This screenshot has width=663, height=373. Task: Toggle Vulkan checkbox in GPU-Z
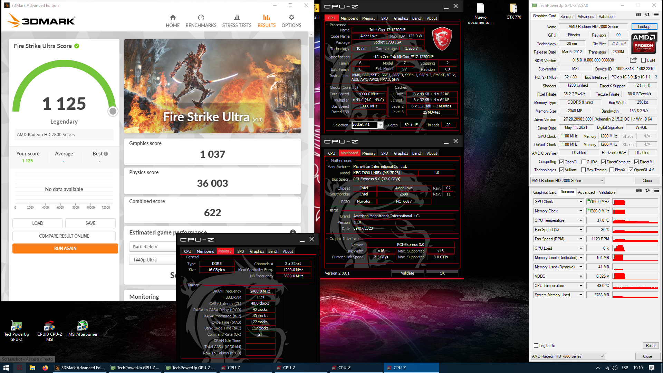click(562, 170)
